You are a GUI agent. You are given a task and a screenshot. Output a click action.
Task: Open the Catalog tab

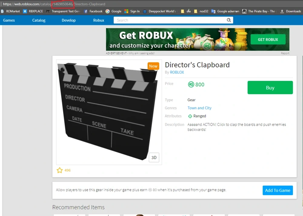point(39,20)
